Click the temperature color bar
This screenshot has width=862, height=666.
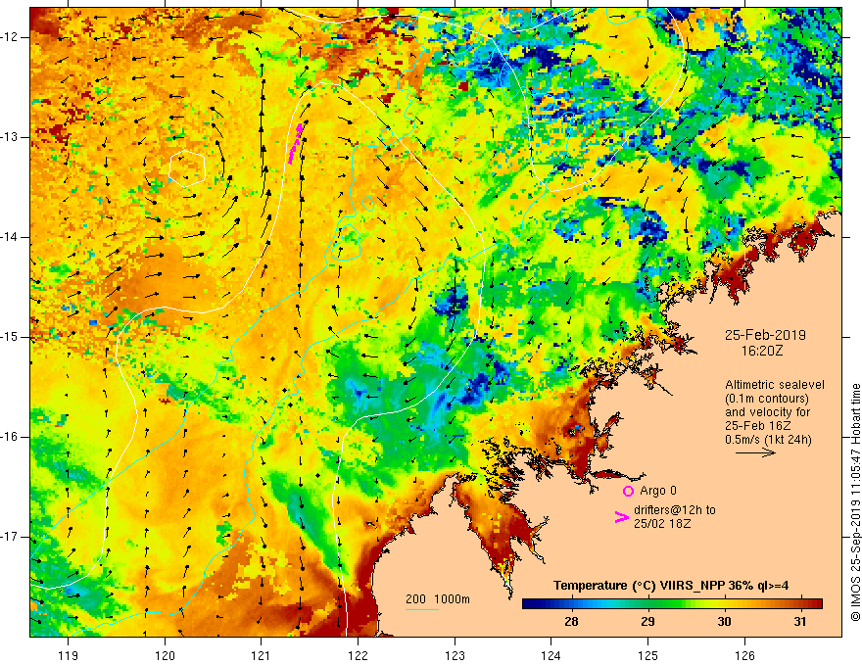[672, 604]
